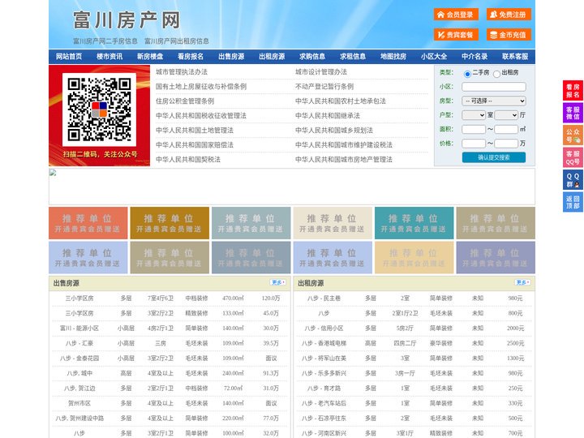Click the QR code image

[x=99, y=109]
